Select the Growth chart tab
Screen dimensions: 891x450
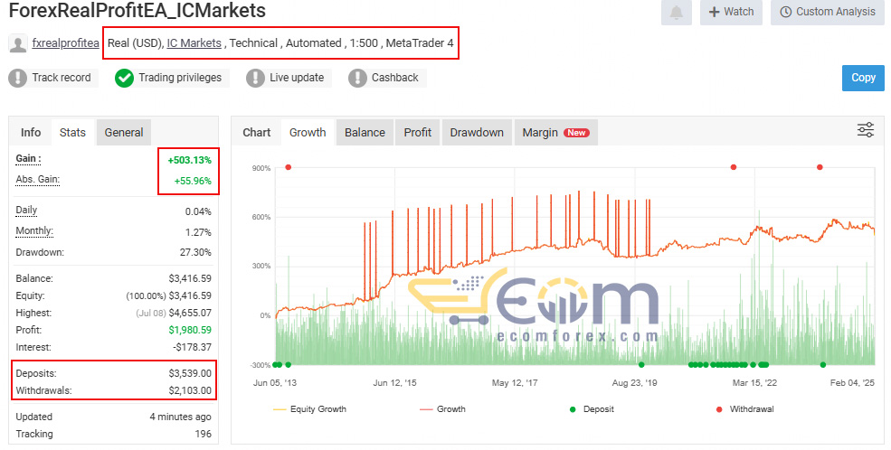(308, 132)
